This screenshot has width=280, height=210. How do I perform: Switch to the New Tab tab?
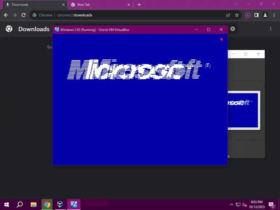pos(100,5)
